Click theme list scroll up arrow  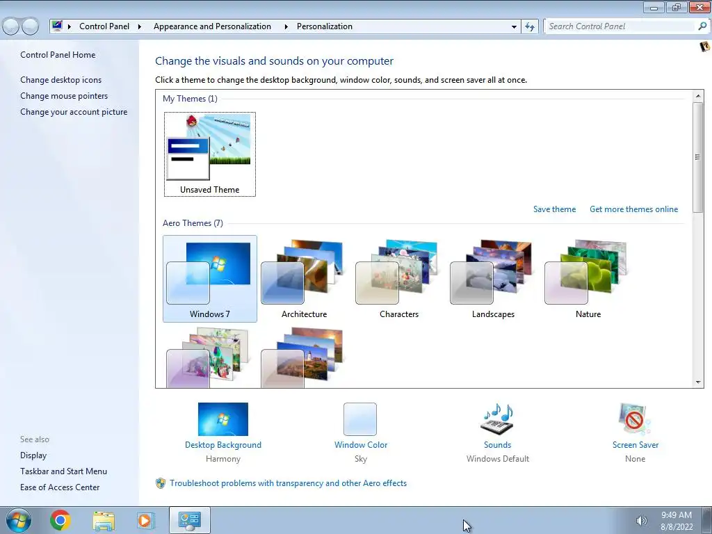pyautogui.click(x=698, y=96)
